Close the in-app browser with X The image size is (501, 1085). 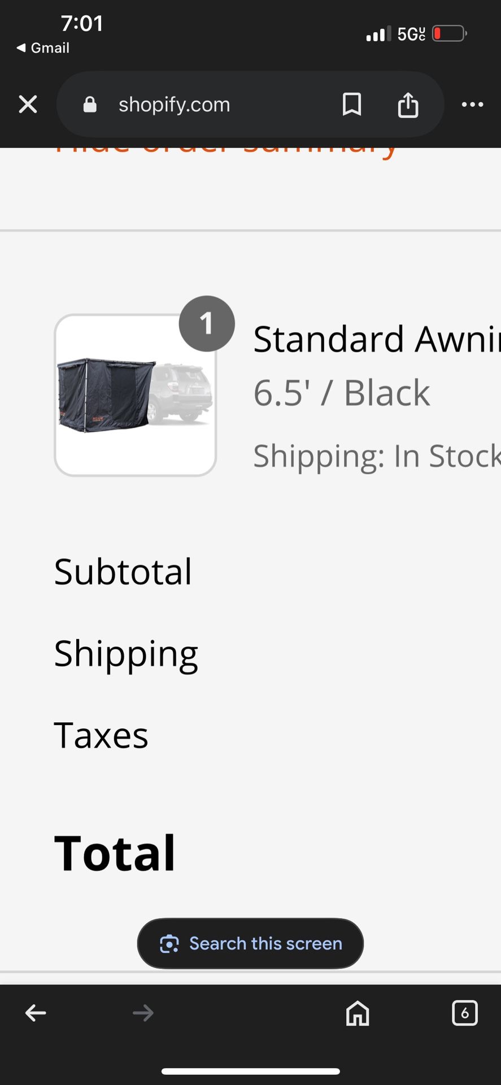(x=28, y=105)
